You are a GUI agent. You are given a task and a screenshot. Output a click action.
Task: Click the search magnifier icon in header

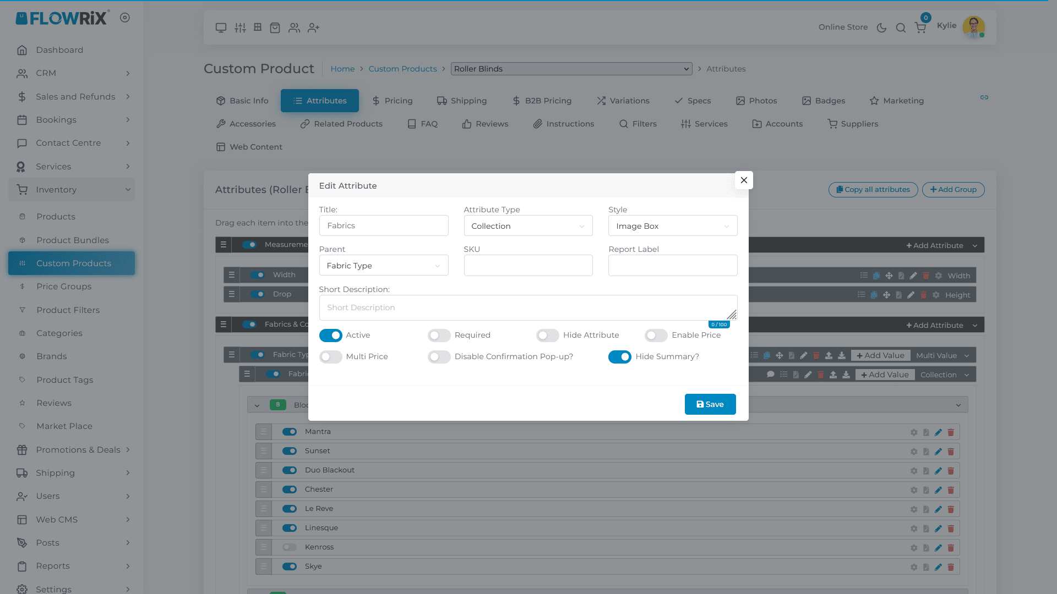pyautogui.click(x=901, y=28)
